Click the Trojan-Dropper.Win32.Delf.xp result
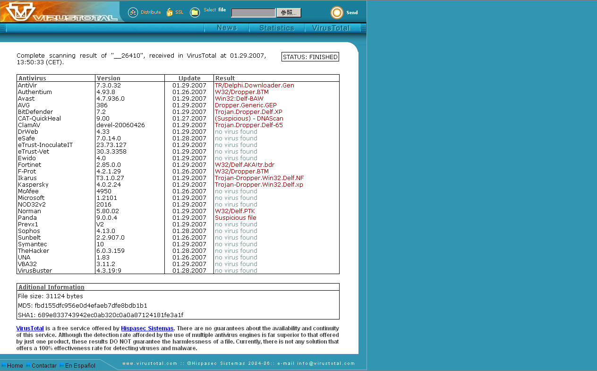 [259, 185]
